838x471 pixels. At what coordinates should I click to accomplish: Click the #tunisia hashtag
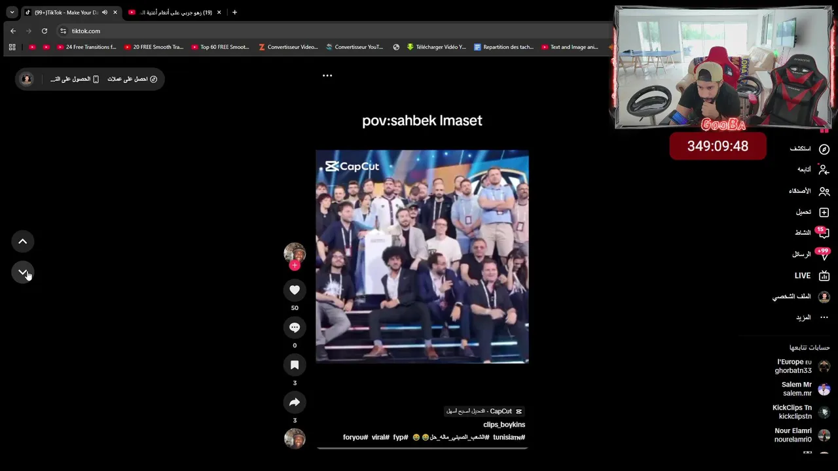509,437
